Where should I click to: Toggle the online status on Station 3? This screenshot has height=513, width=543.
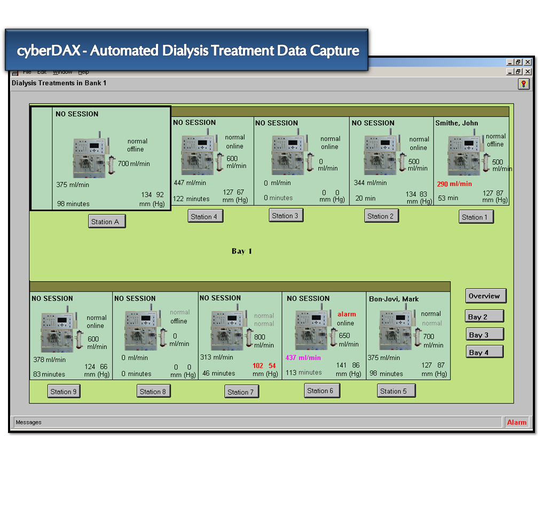coord(330,146)
